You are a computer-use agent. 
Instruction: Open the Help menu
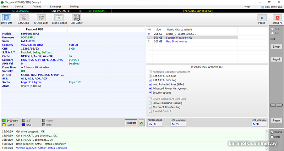[247, 6]
